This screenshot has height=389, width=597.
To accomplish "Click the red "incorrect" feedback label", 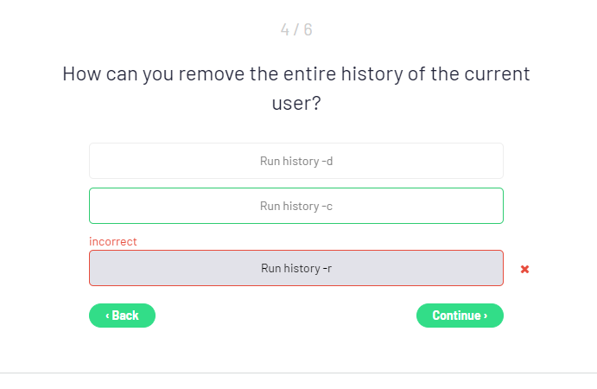I will (x=113, y=241).
